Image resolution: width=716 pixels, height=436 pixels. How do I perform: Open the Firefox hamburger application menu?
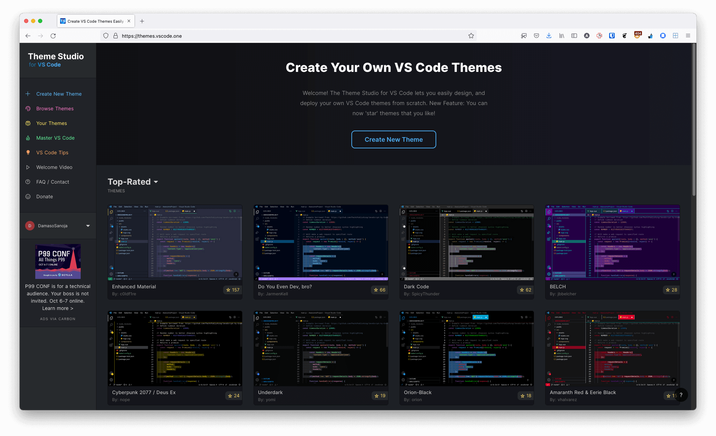(x=688, y=36)
